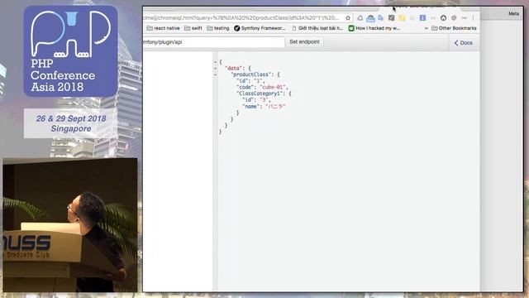Open the react native bookmarks folder
529x298 pixels.
click(x=164, y=28)
